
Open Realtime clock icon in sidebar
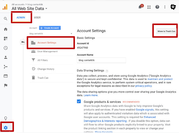pos(5,48)
